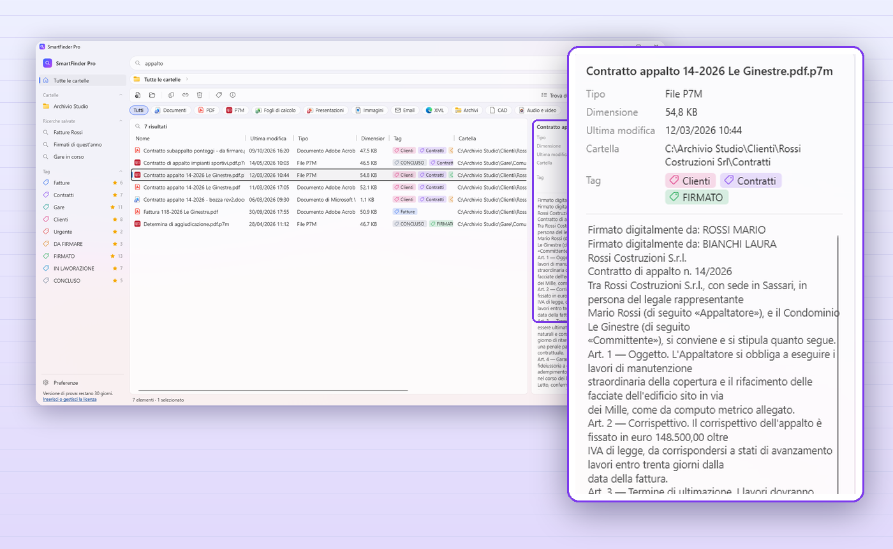Expand the breadcrumb chevron after Tutte le cartelle
Image resolution: width=893 pixels, height=549 pixels.
pyautogui.click(x=187, y=79)
